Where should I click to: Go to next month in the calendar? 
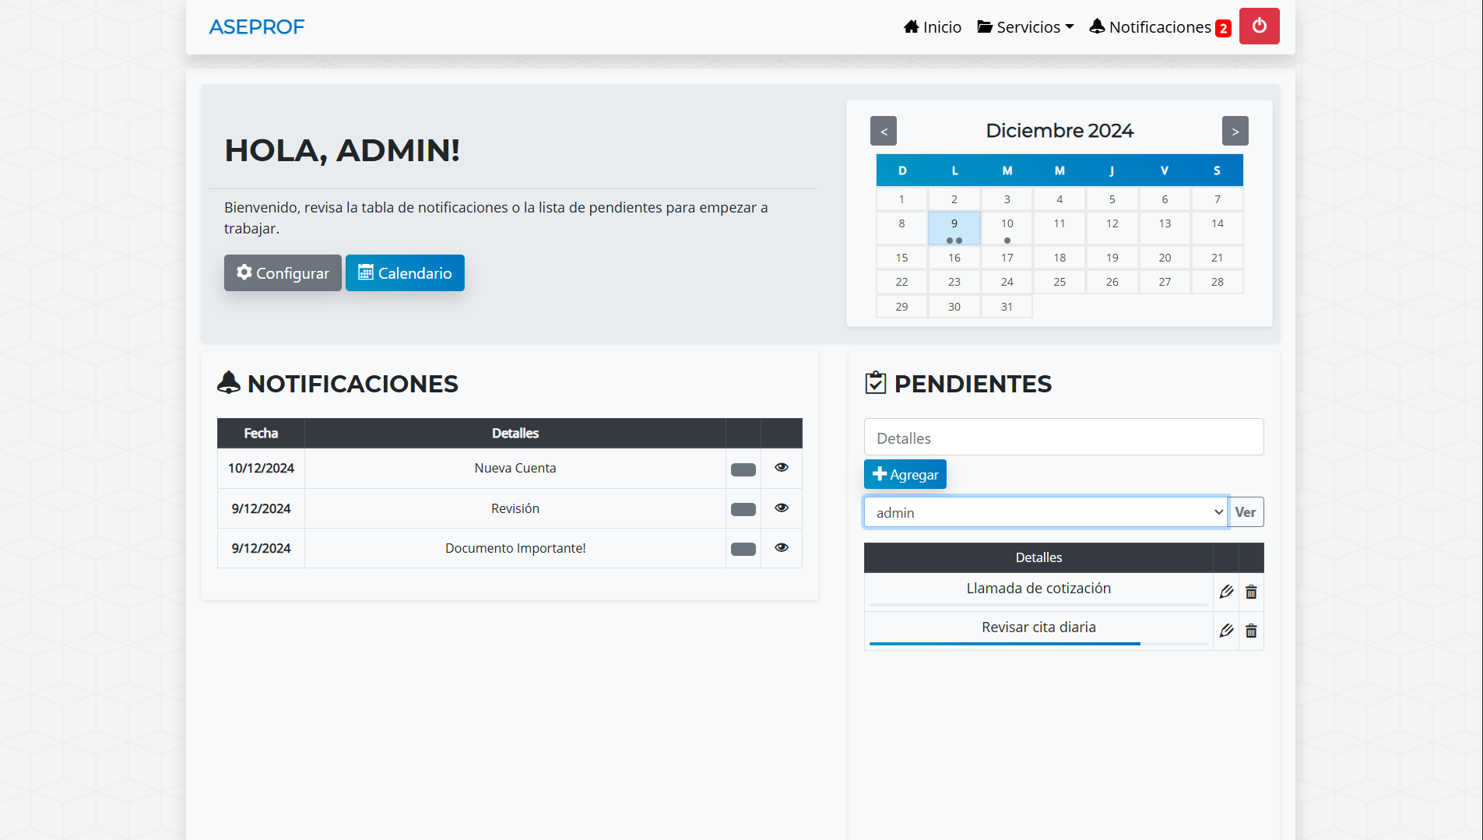[x=1235, y=131]
